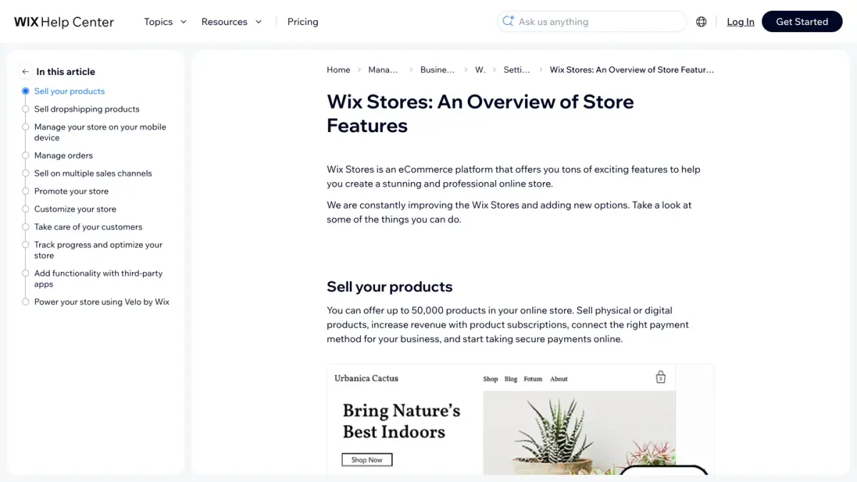Expand the Resources dropdown
This screenshot has width=857, height=482.
(231, 21)
